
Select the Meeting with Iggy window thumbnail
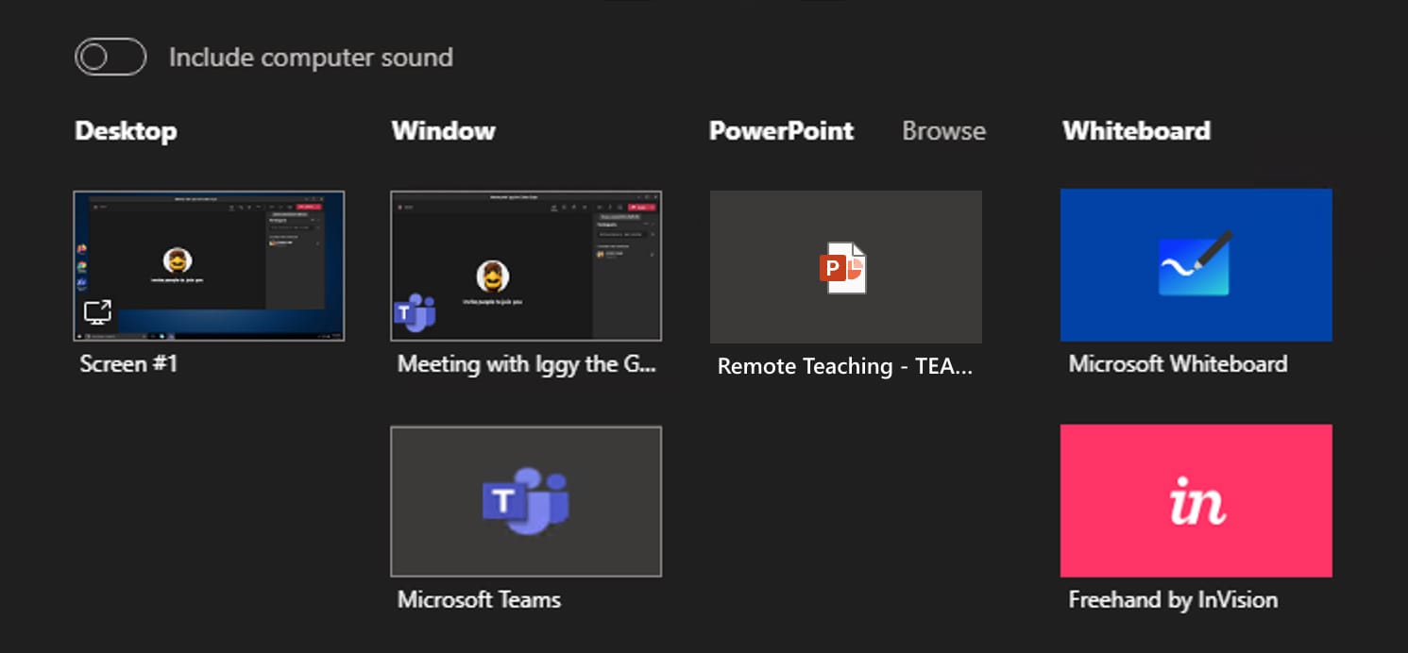coord(526,266)
